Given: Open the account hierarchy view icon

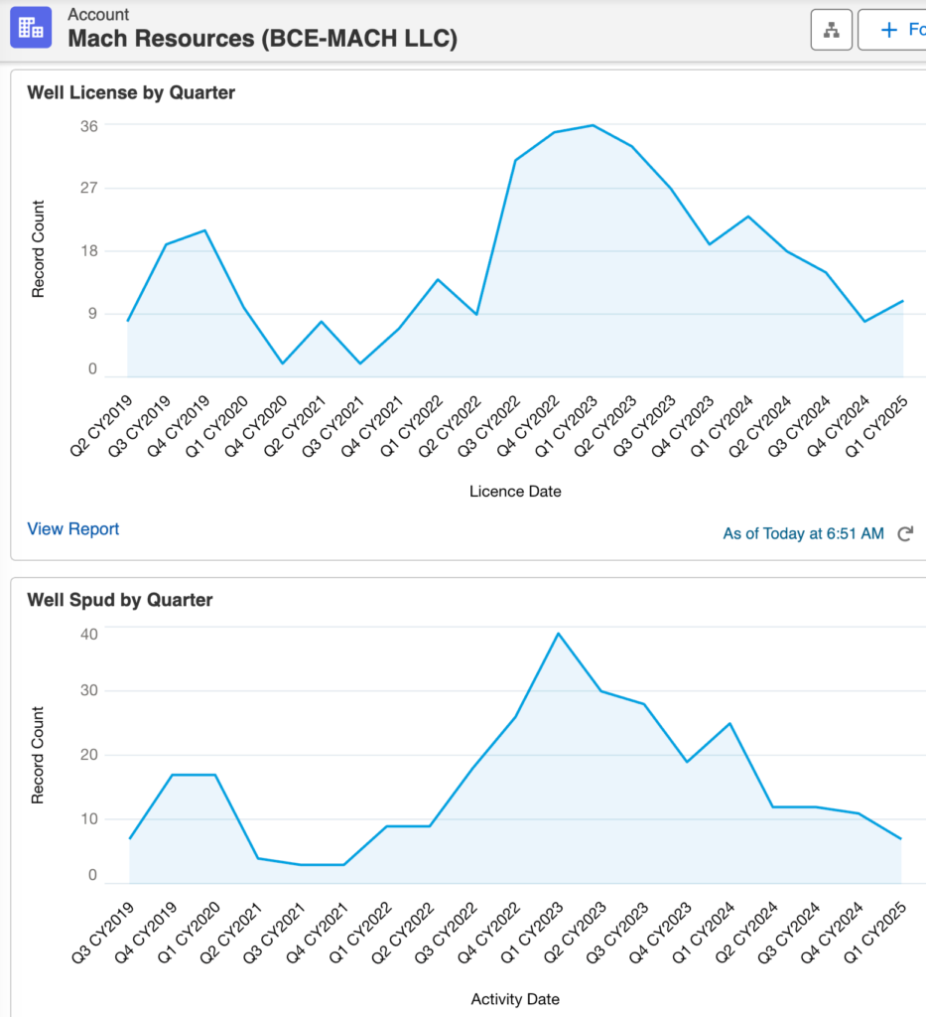Looking at the screenshot, I should [831, 30].
